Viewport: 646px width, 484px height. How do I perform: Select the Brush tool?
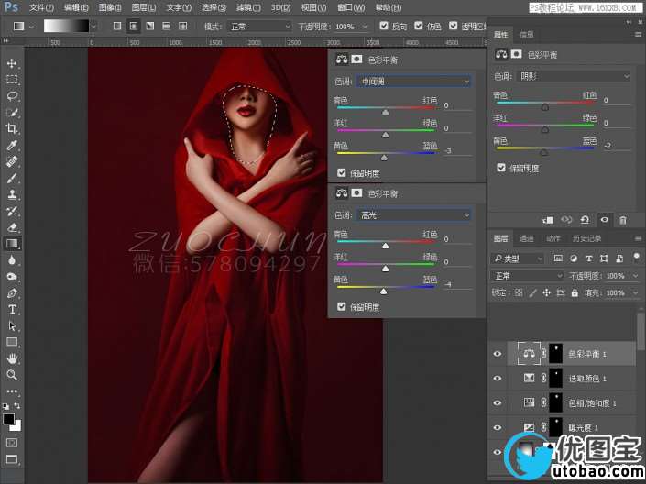click(12, 178)
